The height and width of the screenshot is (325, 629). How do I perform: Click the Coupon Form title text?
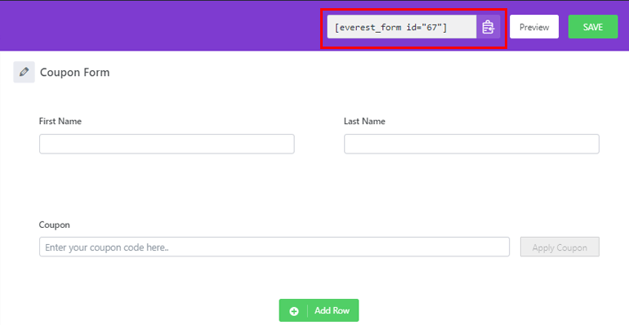click(74, 72)
